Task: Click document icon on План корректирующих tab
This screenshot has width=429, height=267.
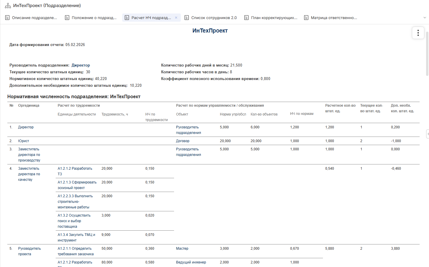Action: [x=246, y=18]
